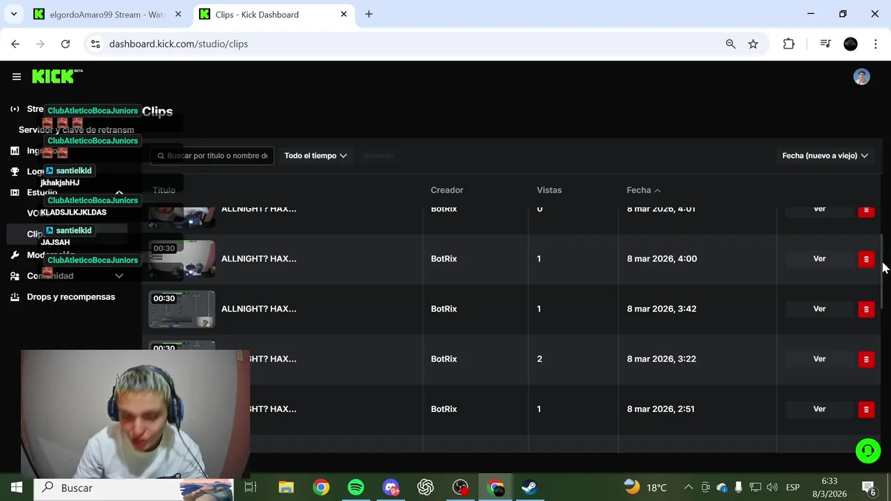The image size is (891, 501).
Task: Click Ver for the 8 mar 2026, 2:51 clip
Action: point(819,409)
